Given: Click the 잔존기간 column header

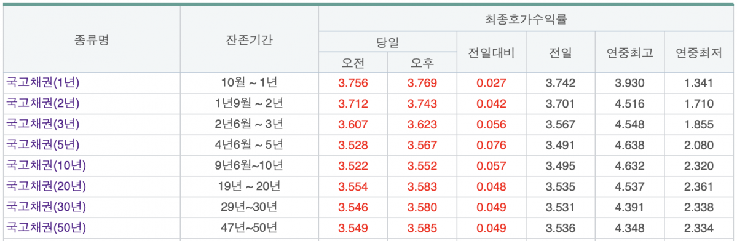Looking at the screenshot, I should [x=249, y=40].
